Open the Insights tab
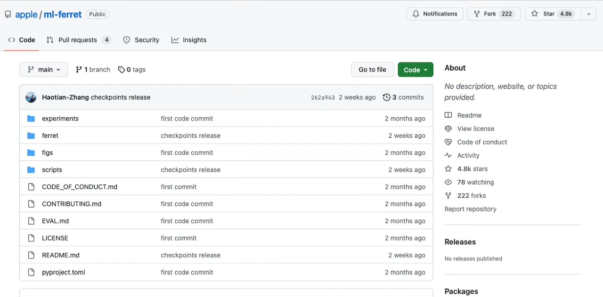603x297 pixels. pyautogui.click(x=189, y=40)
